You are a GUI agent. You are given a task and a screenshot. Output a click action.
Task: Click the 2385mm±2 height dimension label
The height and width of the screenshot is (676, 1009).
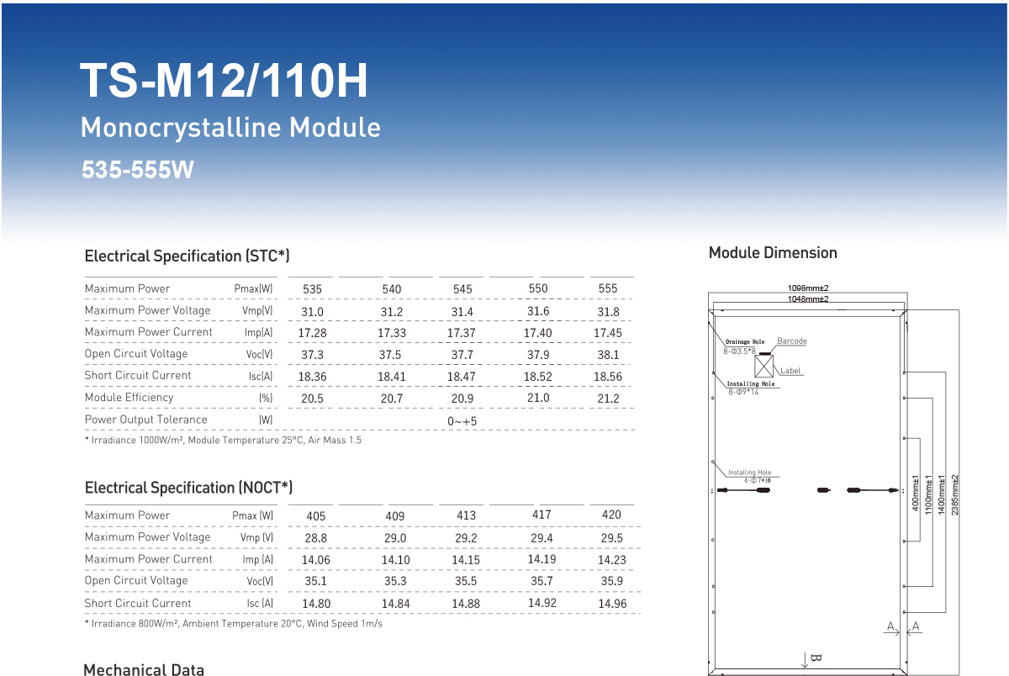tap(955, 494)
